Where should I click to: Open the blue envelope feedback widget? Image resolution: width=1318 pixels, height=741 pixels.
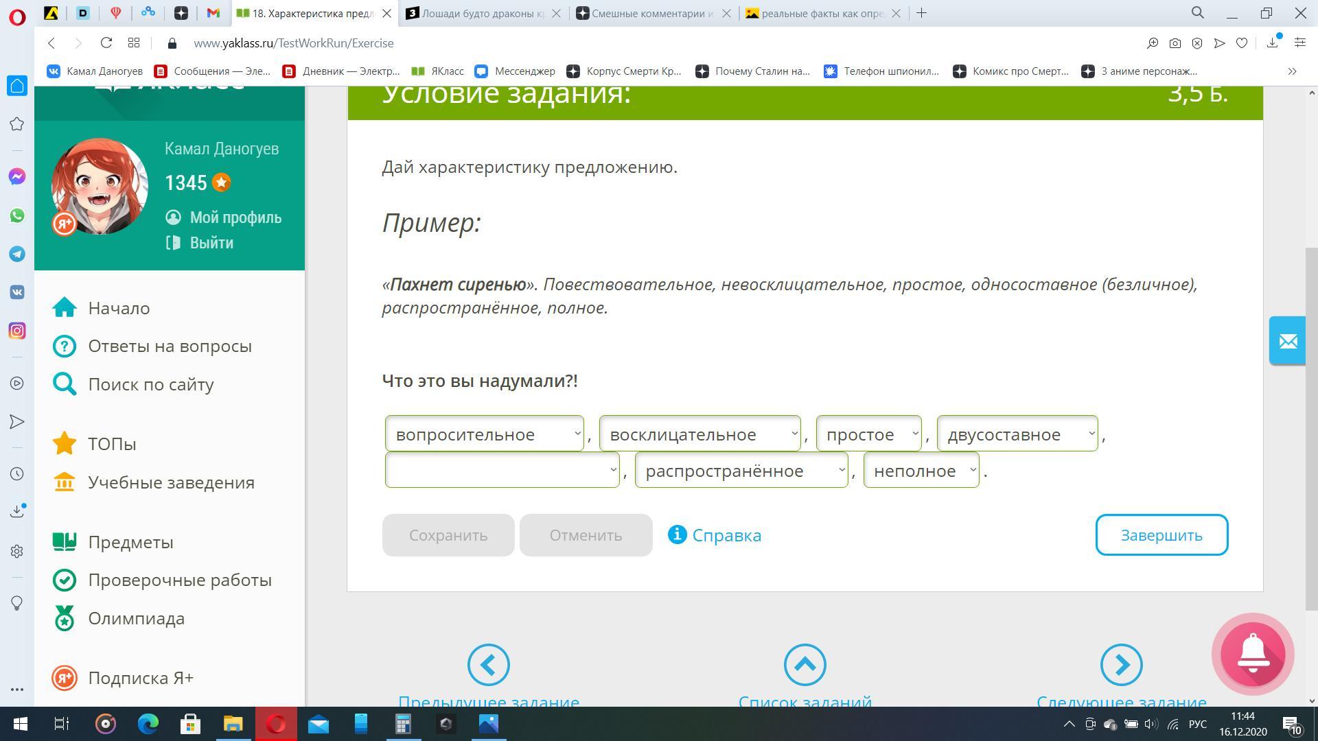click(1287, 341)
